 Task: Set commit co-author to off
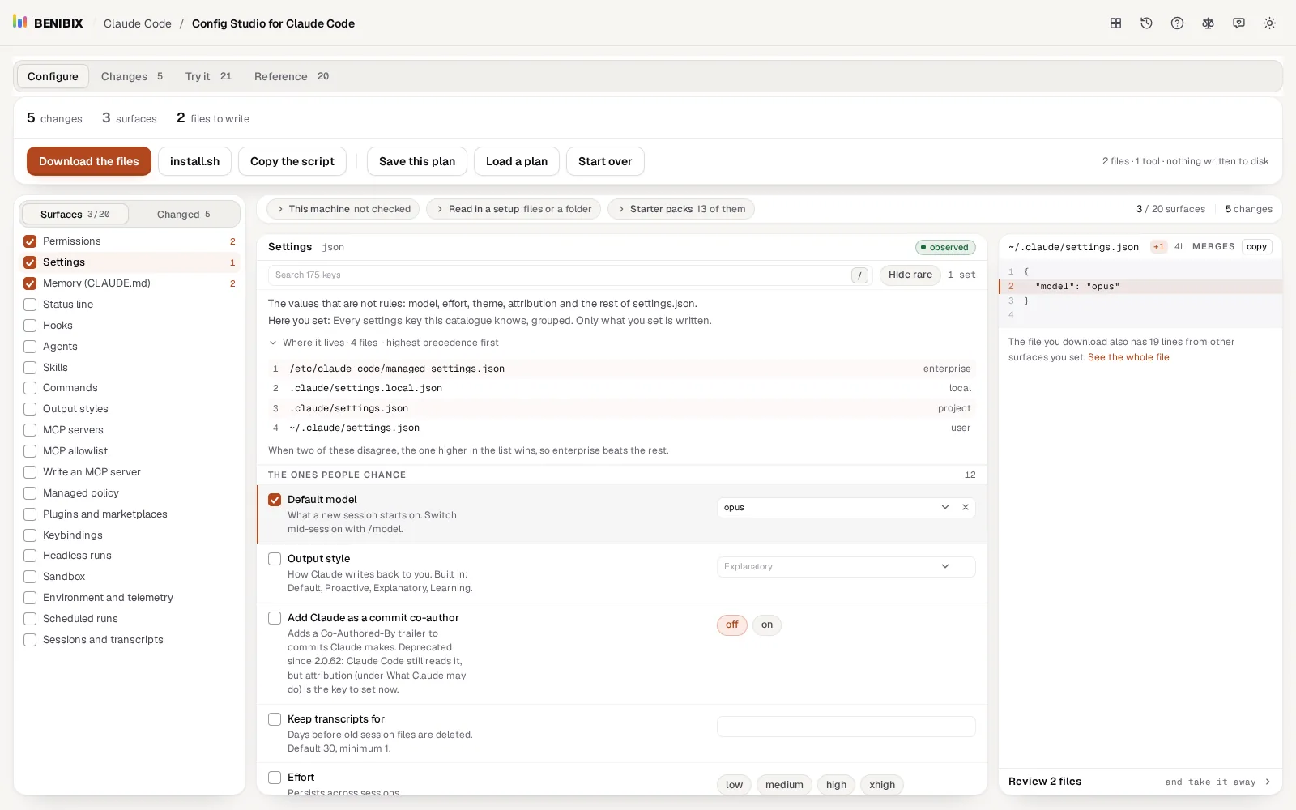pyautogui.click(x=731, y=625)
